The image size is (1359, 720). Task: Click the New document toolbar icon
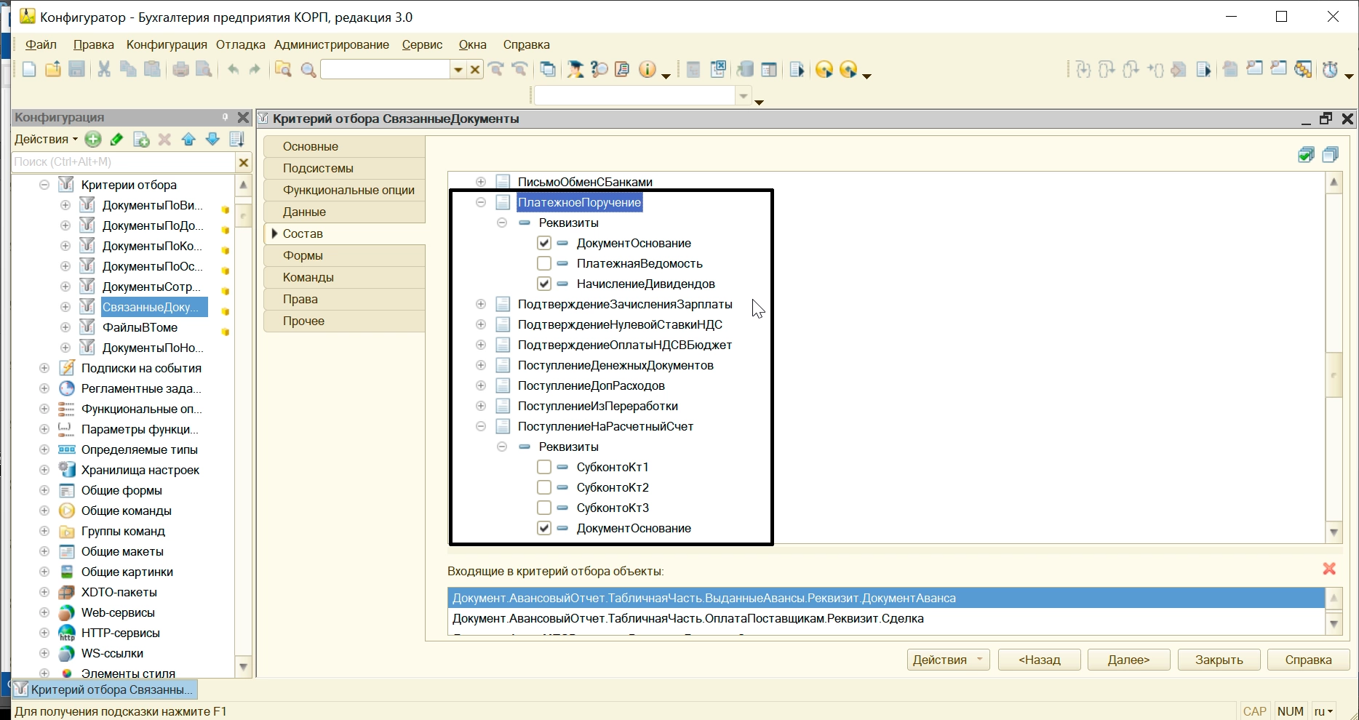tap(29, 70)
